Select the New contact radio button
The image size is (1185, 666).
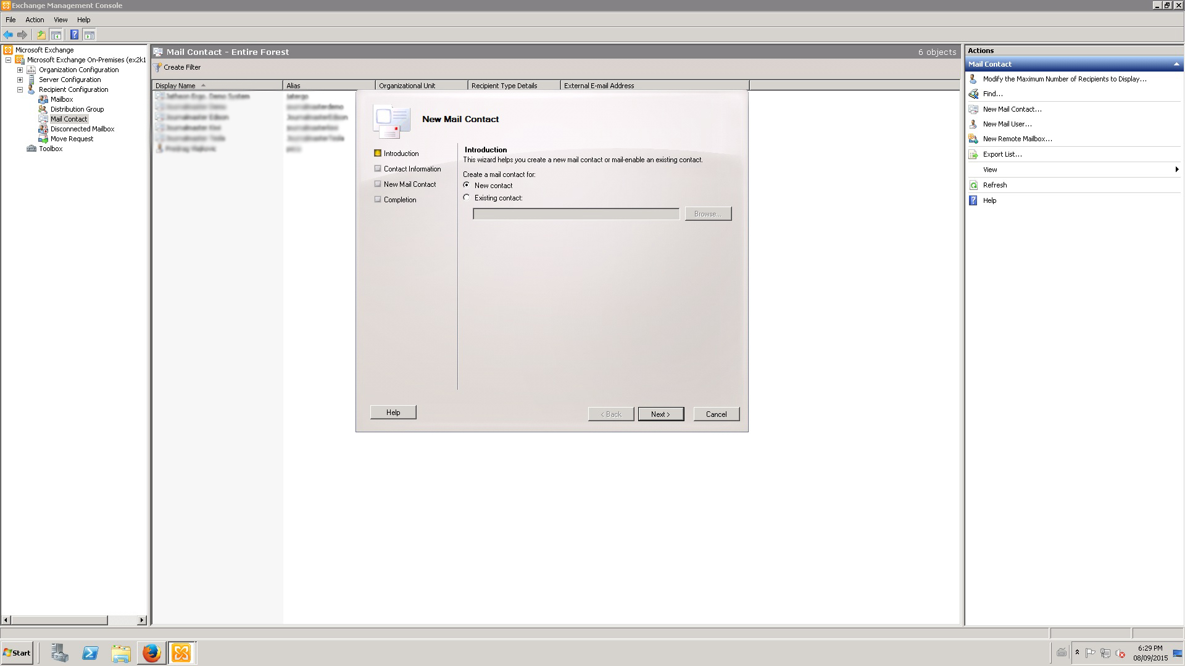pos(467,185)
